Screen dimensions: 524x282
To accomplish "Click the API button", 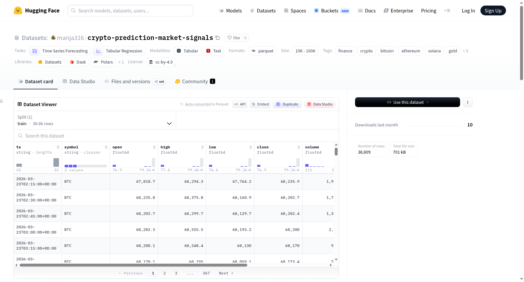I will 240,104.
